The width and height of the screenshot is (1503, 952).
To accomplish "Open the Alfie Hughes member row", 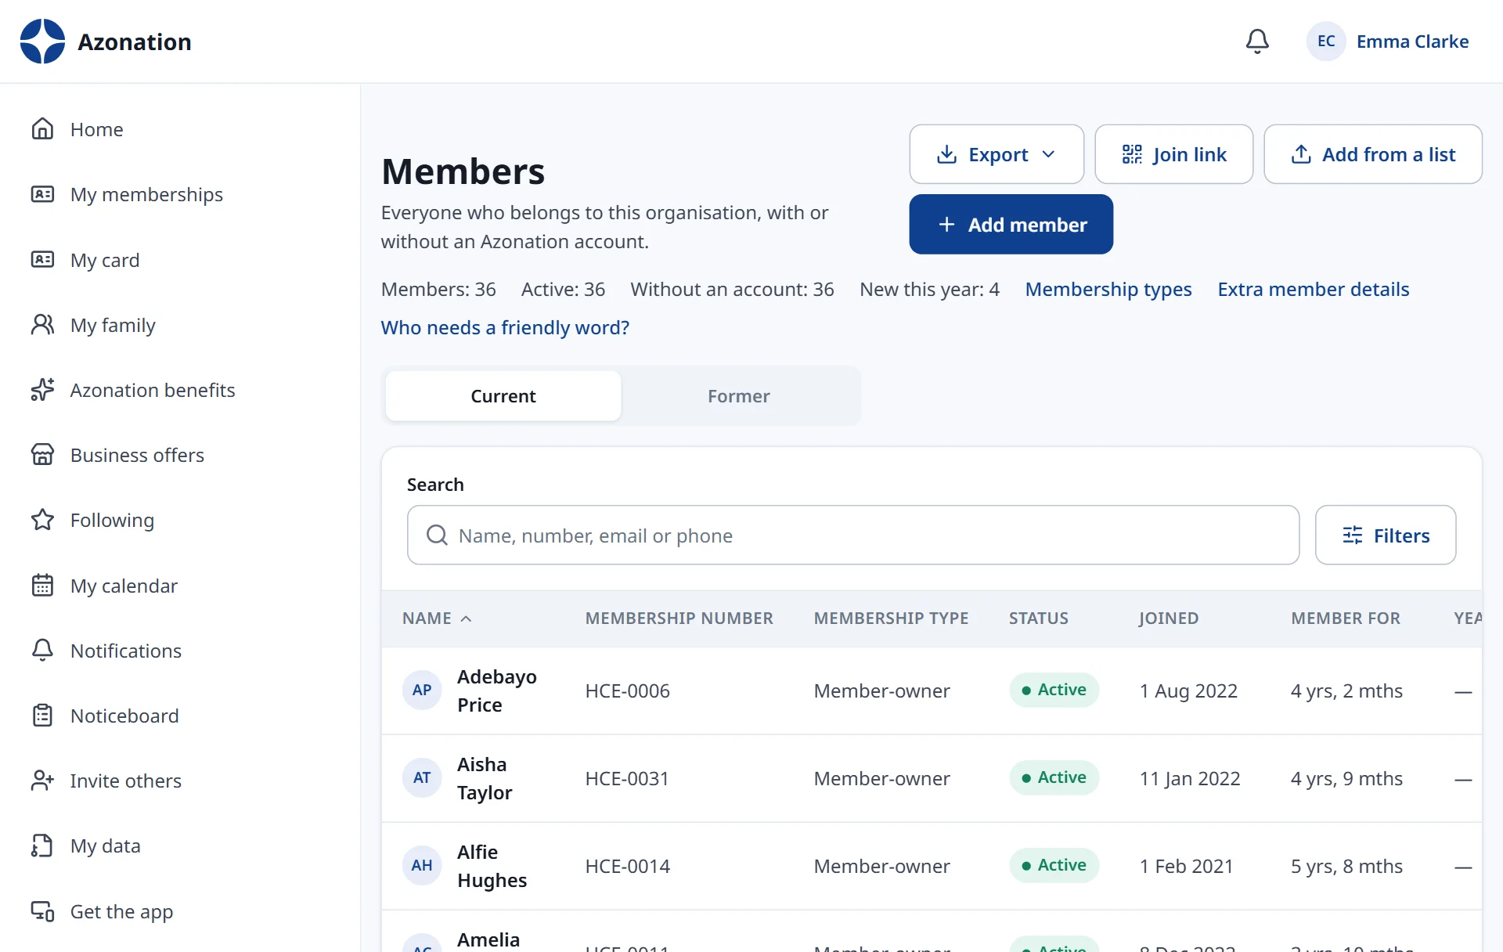I will [932, 866].
